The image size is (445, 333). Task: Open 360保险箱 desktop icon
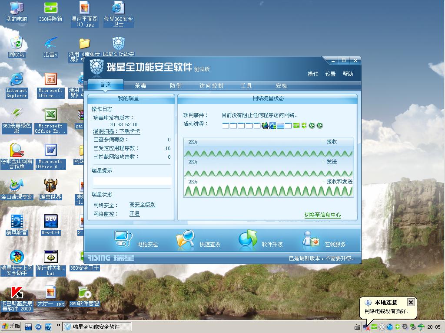click(x=50, y=12)
